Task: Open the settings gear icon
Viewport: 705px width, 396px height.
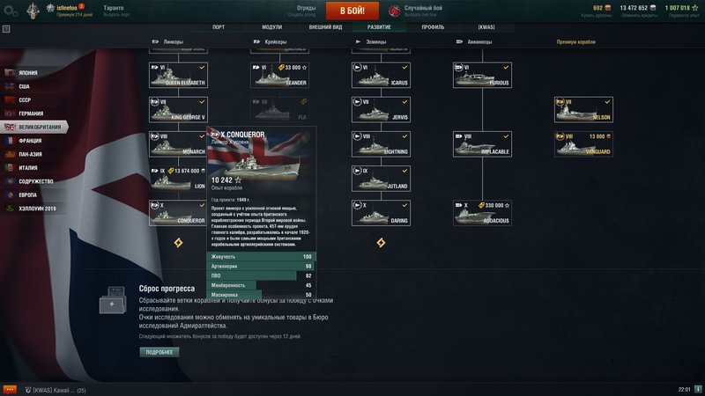Action: tap(11, 11)
